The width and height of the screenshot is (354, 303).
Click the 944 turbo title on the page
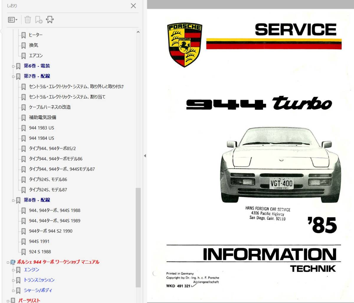(259, 103)
